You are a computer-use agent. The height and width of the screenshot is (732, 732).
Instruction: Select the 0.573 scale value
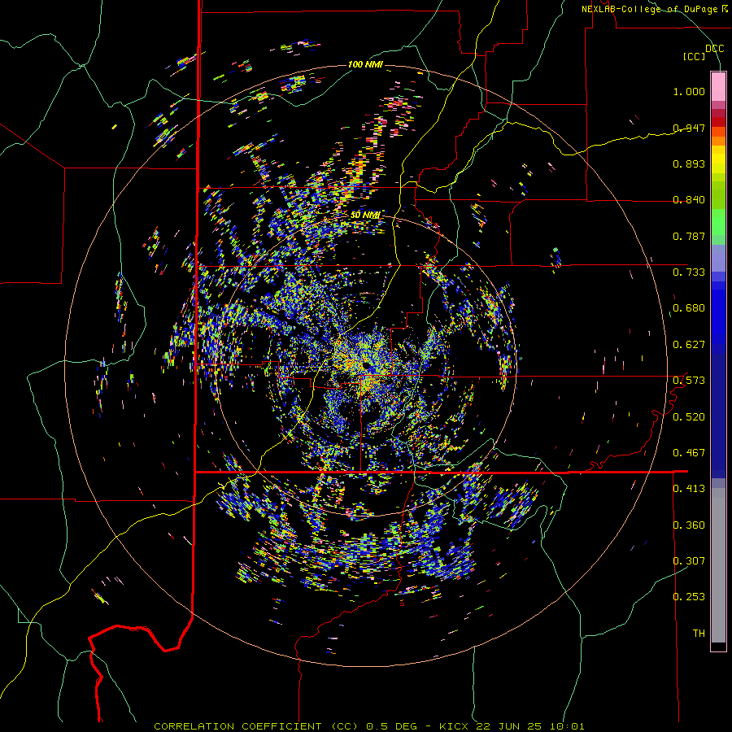point(689,381)
